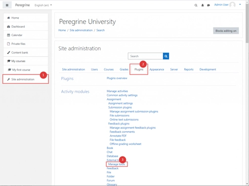Open the Forum module link
249x186 pixels.
pos(111,181)
